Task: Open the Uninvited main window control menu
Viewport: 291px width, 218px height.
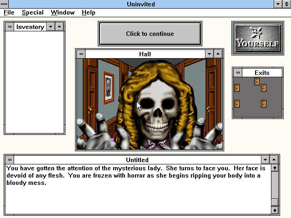Action: [x=4, y=4]
